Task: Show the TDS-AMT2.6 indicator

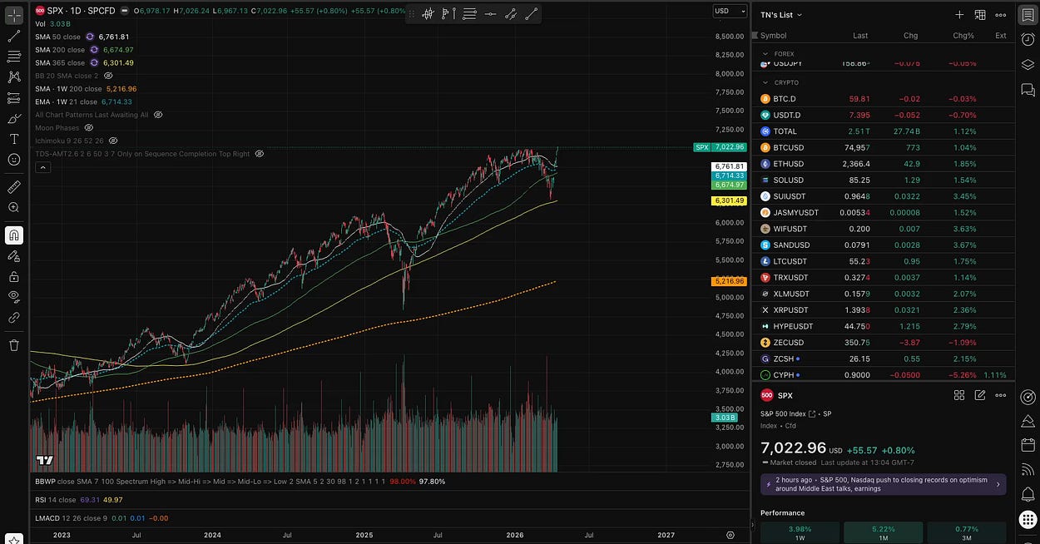Action: coord(260,154)
